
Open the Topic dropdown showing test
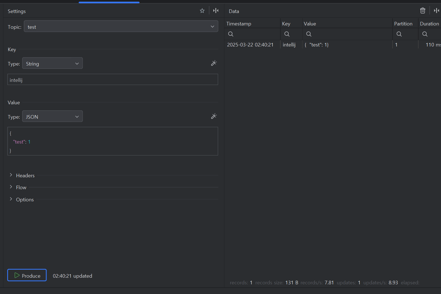tap(121, 26)
